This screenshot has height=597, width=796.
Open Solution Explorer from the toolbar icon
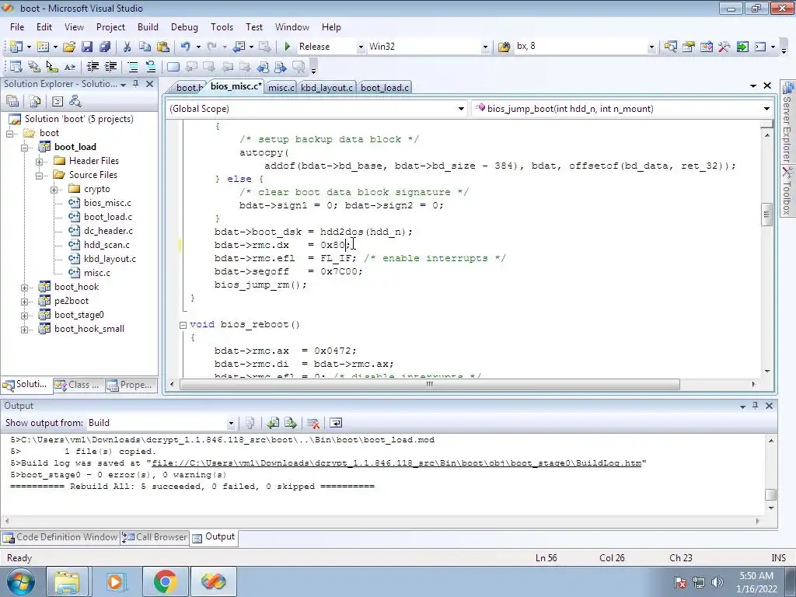click(670, 47)
